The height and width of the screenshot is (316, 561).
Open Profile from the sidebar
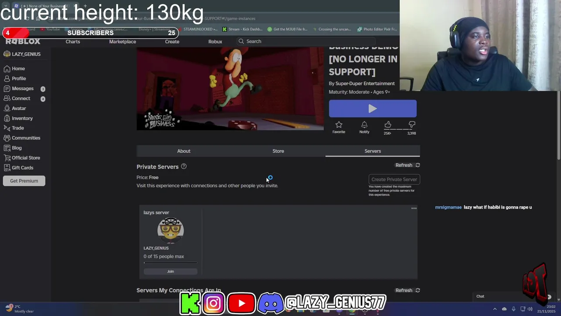click(15, 79)
